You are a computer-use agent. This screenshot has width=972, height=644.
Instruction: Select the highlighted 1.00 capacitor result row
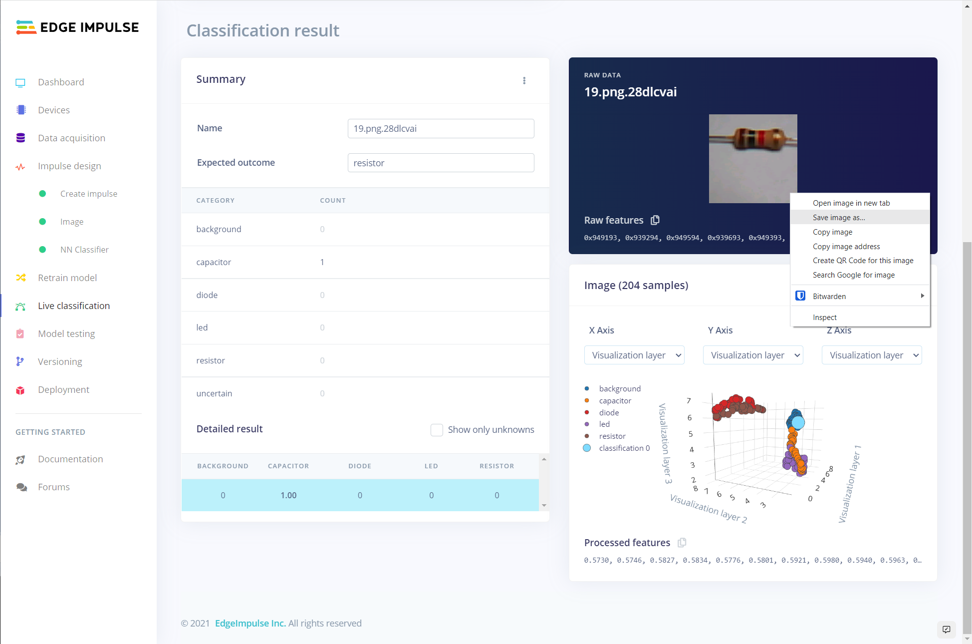[360, 495]
